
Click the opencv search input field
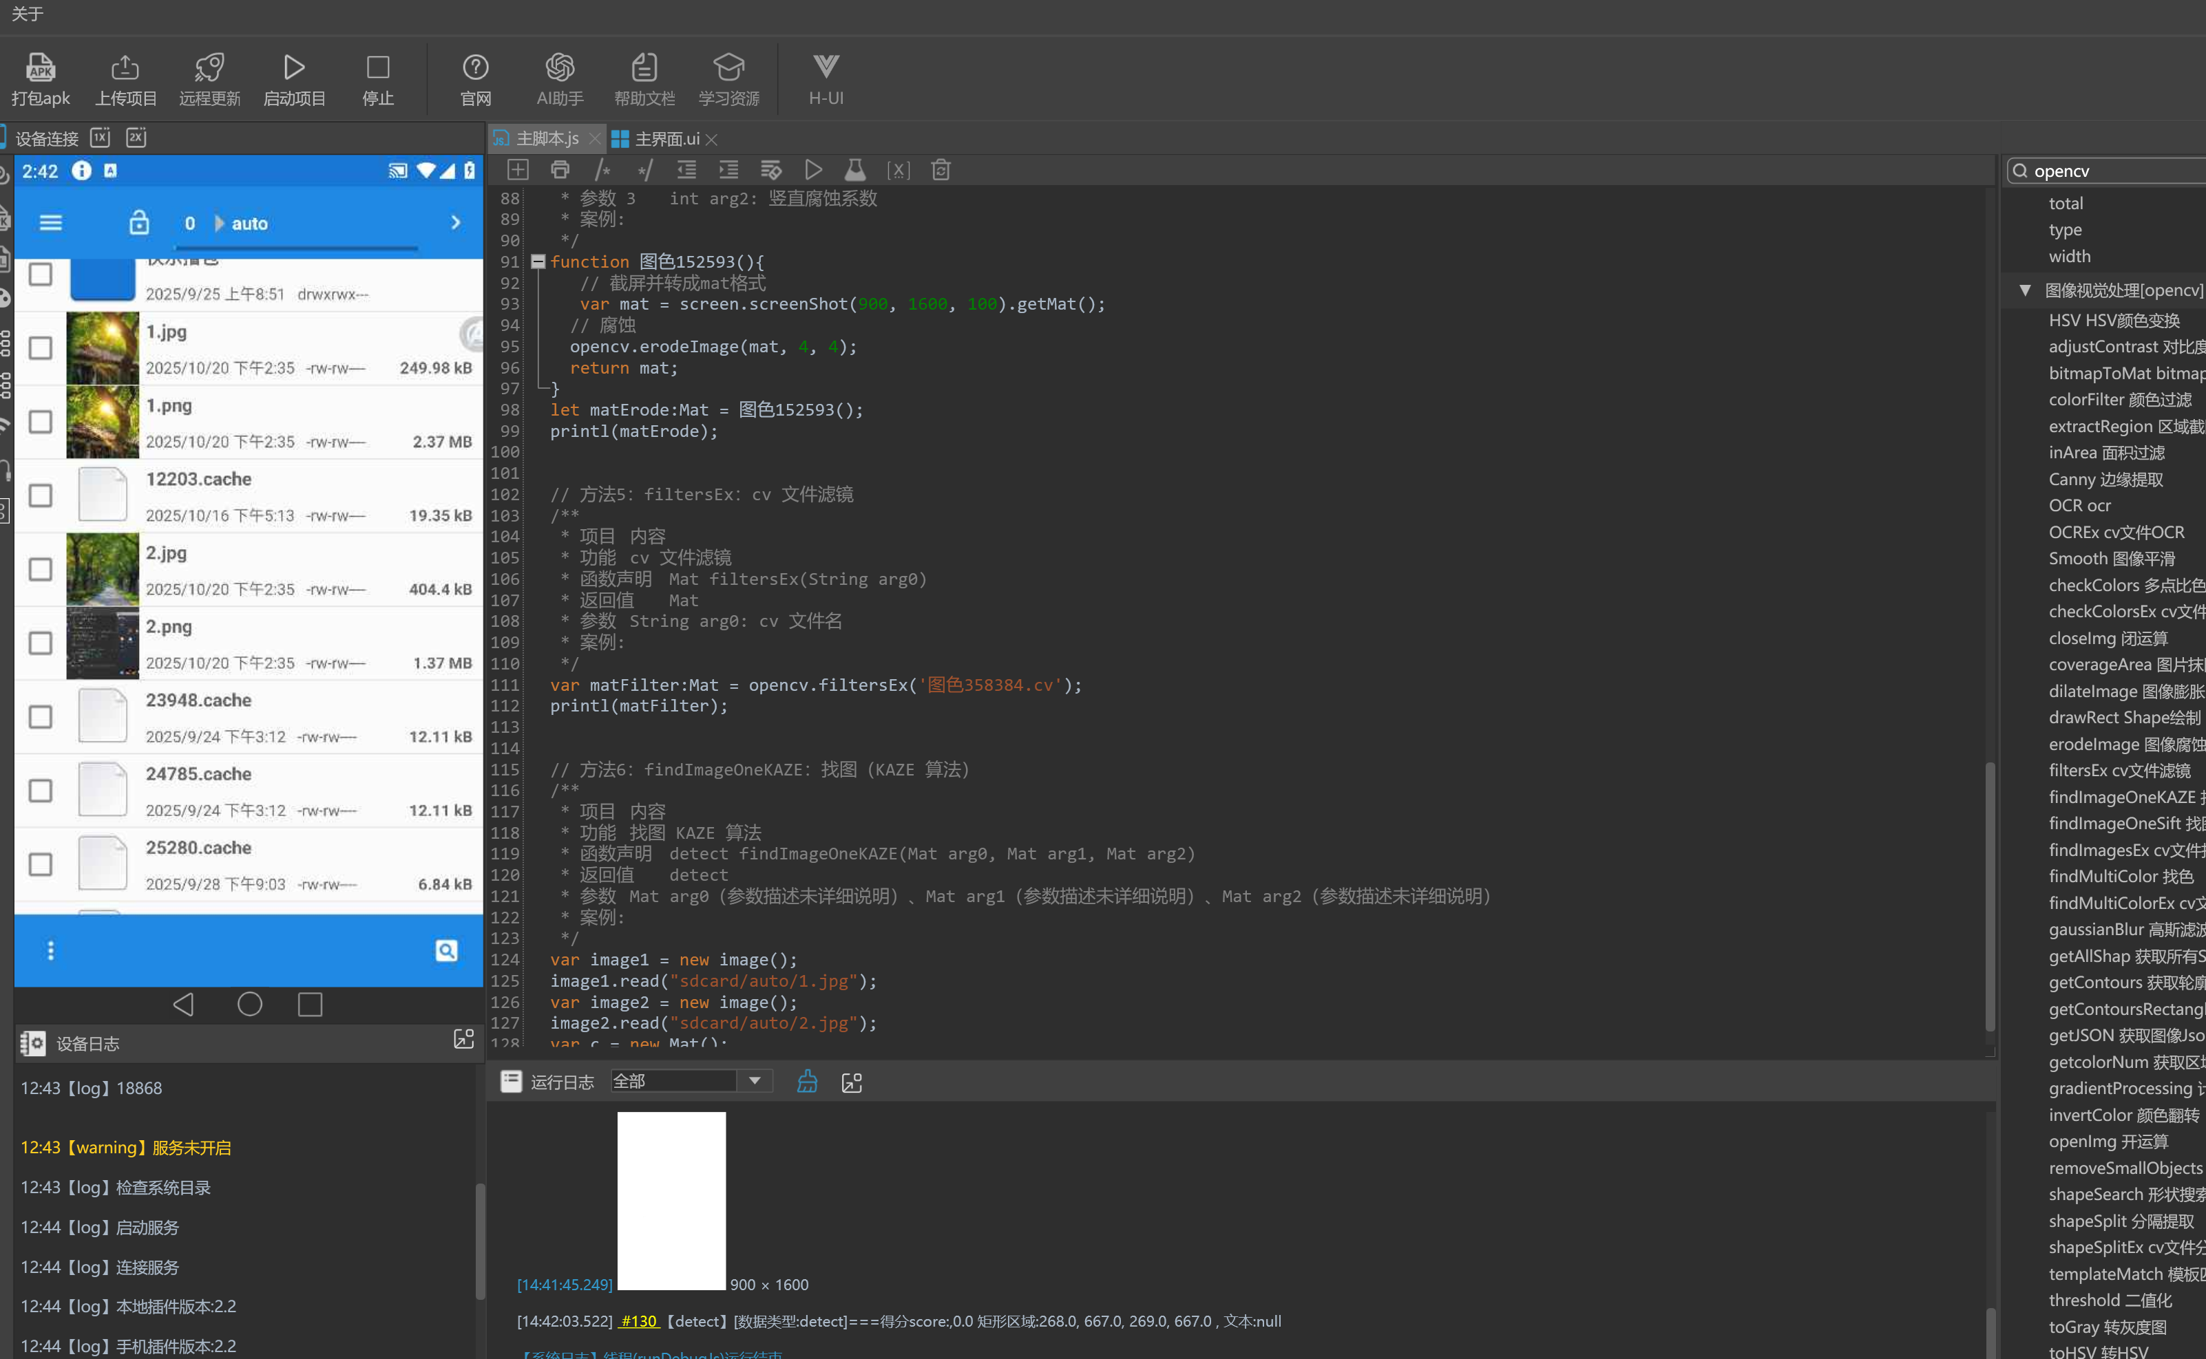click(x=2113, y=171)
